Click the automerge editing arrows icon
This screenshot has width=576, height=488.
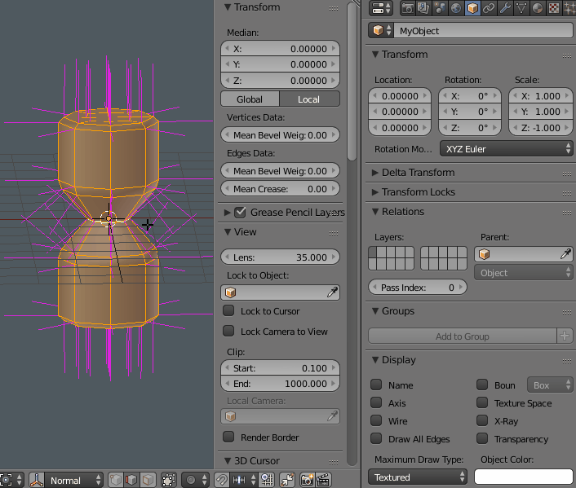(287, 480)
